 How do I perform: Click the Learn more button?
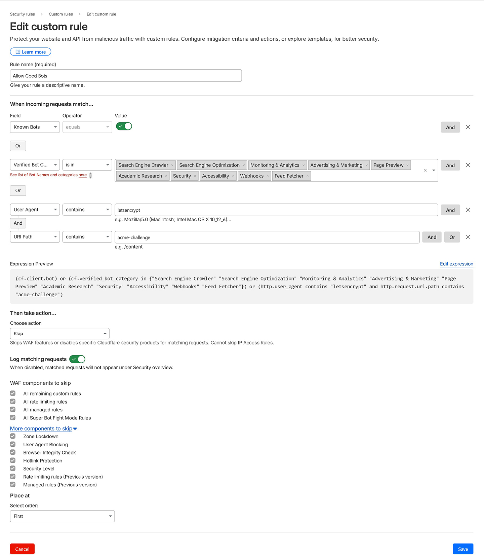[x=31, y=52]
